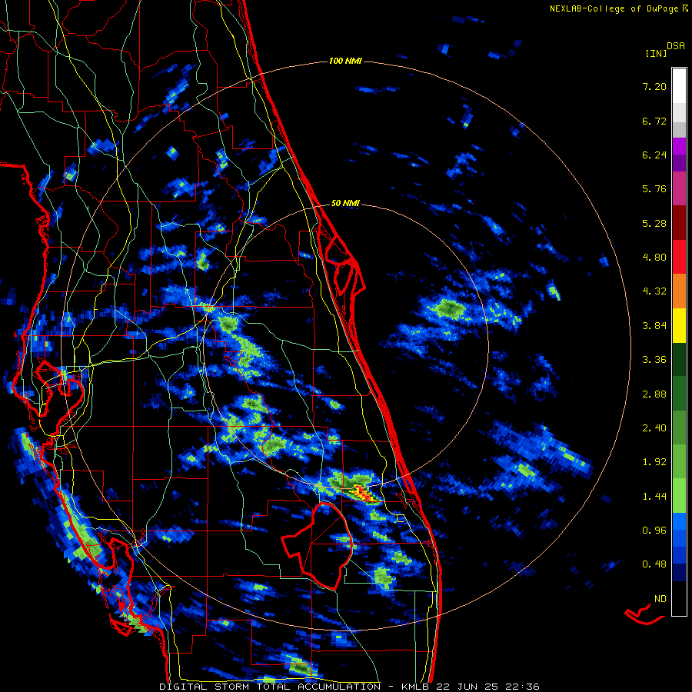Click the 3.84 legend value
Image resolution: width=692 pixels, height=692 pixels.
(x=654, y=326)
